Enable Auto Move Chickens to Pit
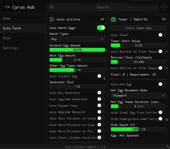The width and height of the screenshot is (170, 149). coord(101,131)
